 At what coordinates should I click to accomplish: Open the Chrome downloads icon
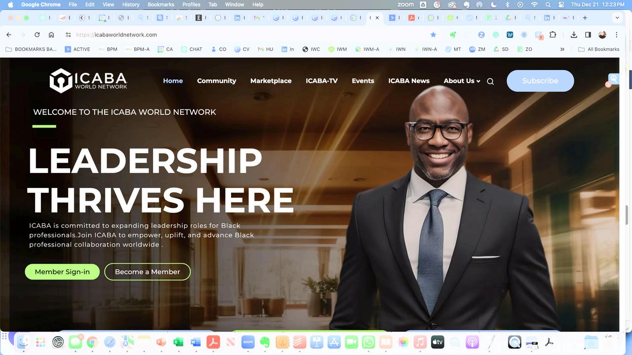(x=574, y=35)
